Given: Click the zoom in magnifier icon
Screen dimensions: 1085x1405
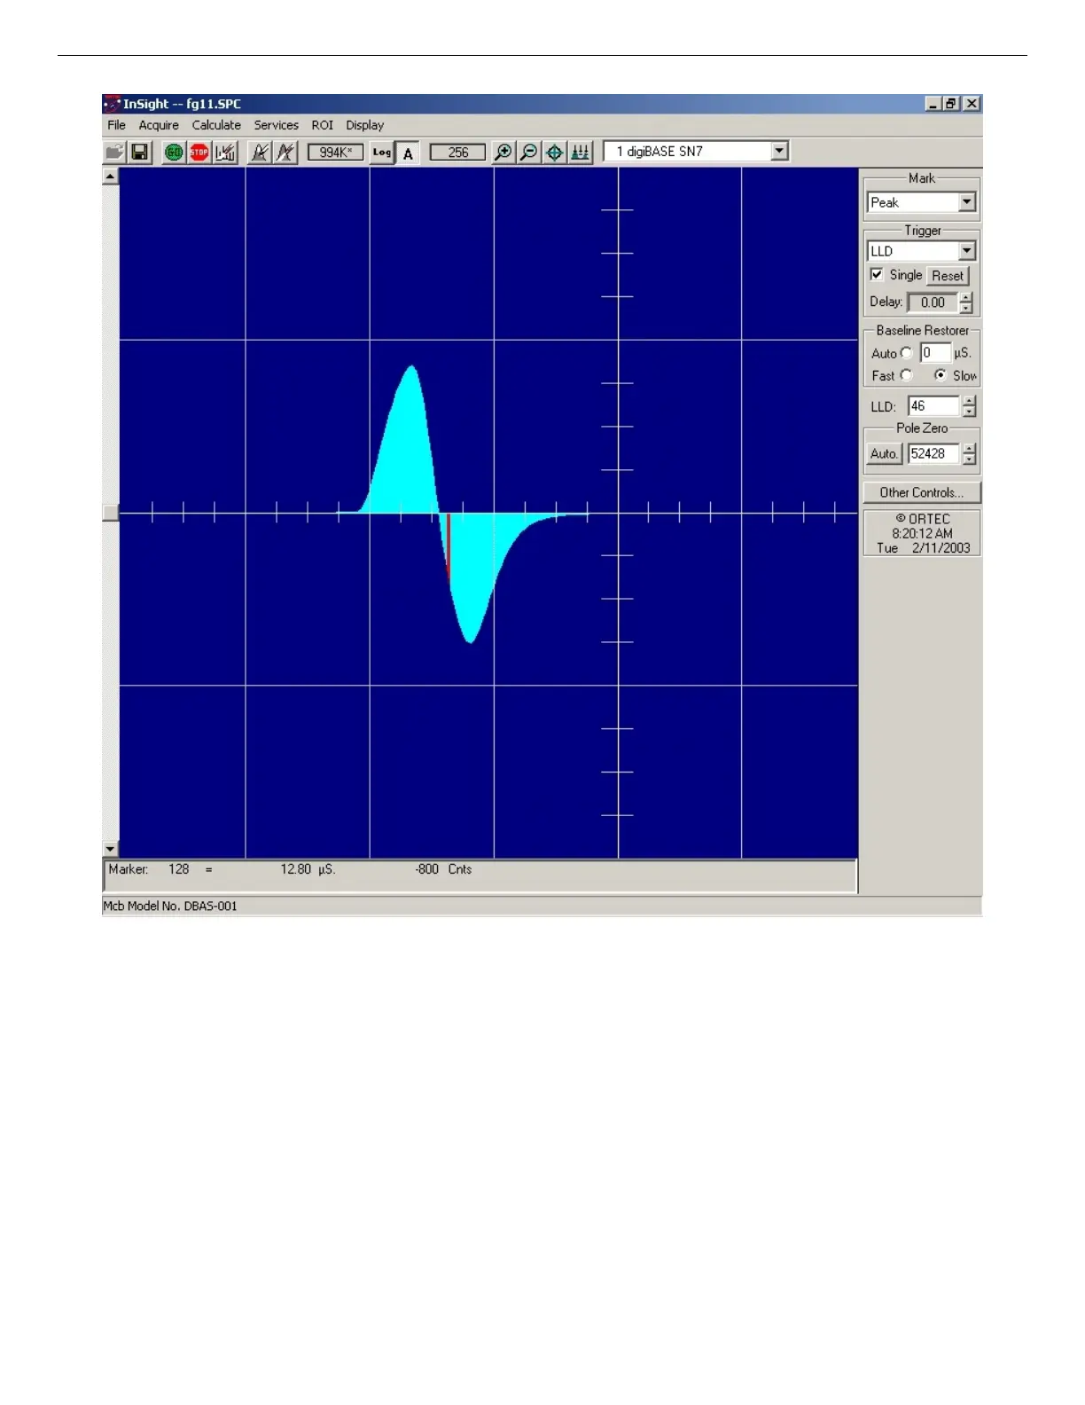Looking at the screenshot, I should point(503,153).
